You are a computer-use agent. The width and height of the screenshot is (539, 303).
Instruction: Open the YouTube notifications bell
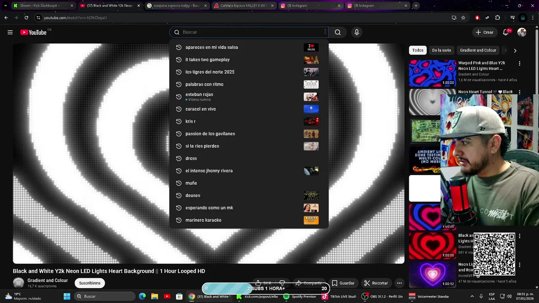tap(506, 32)
